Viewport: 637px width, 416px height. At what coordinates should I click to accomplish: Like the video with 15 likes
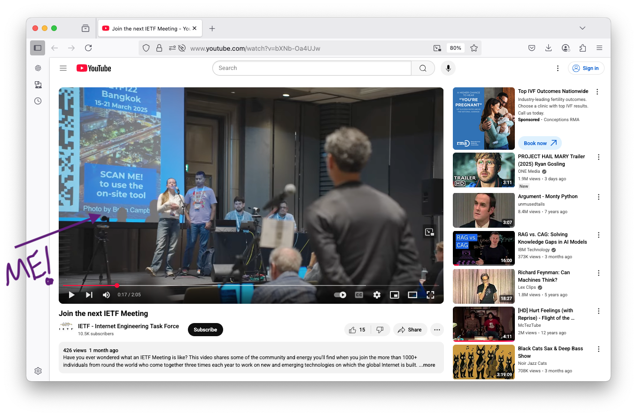[357, 330]
